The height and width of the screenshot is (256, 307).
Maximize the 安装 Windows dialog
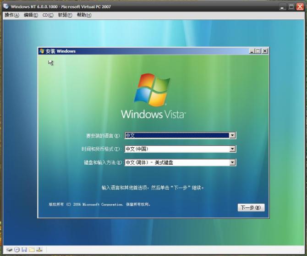tap(258, 51)
